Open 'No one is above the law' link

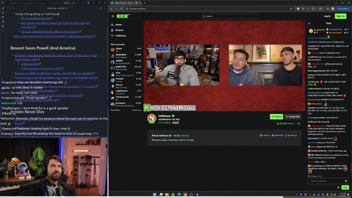pos(36,18)
